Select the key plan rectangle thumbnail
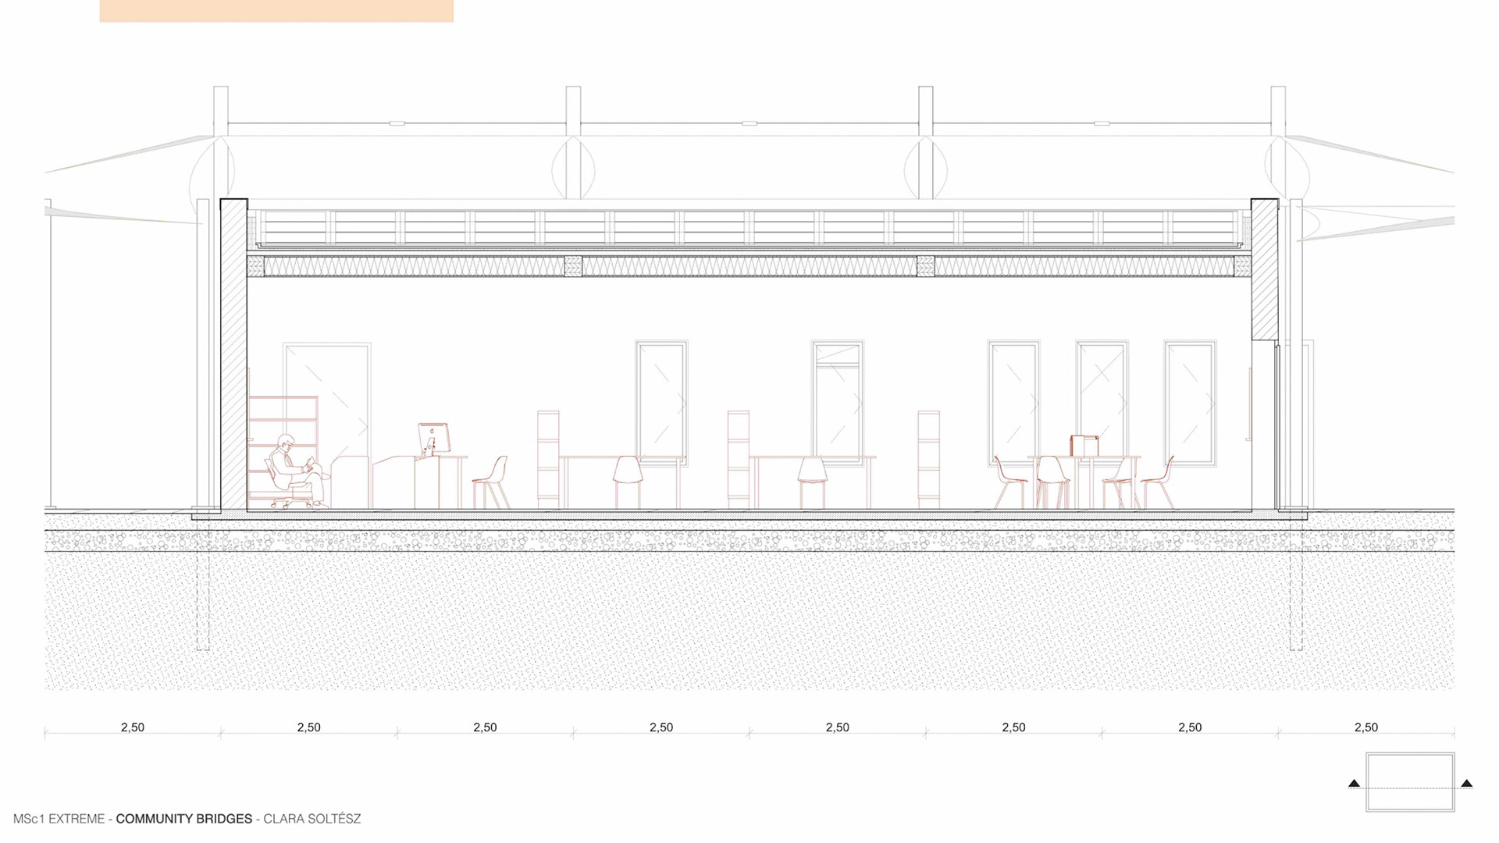 1410,782
